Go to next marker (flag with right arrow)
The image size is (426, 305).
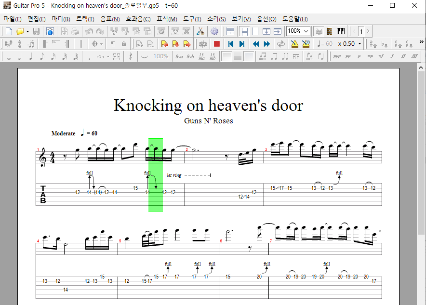(186, 44)
